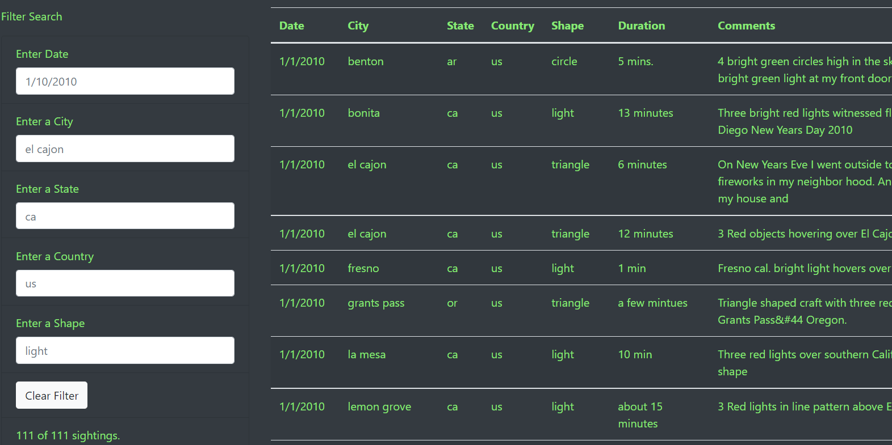This screenshot has width=892, height=445.
Task: Click the Country column header
Action: click(512, 26)
